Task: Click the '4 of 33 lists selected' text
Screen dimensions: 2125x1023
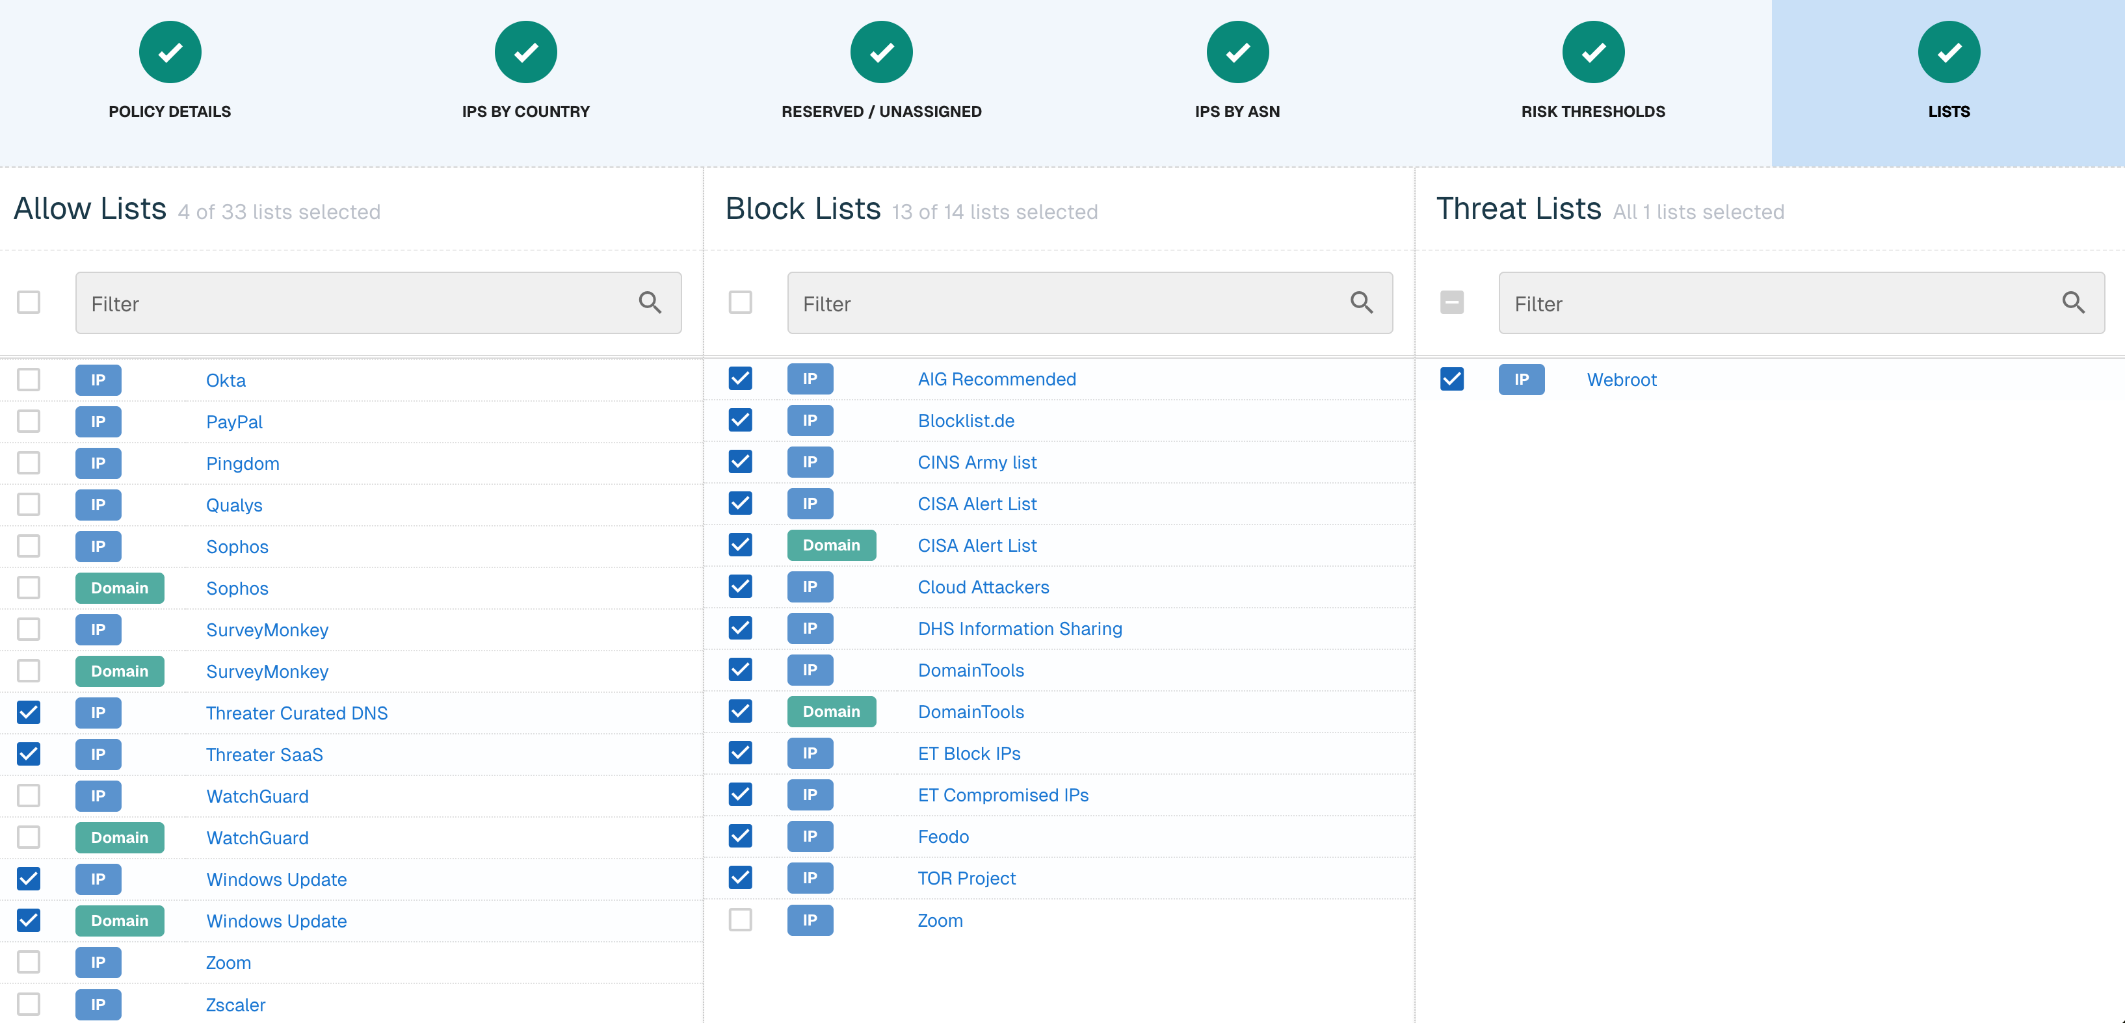Action: pos(279,212)
